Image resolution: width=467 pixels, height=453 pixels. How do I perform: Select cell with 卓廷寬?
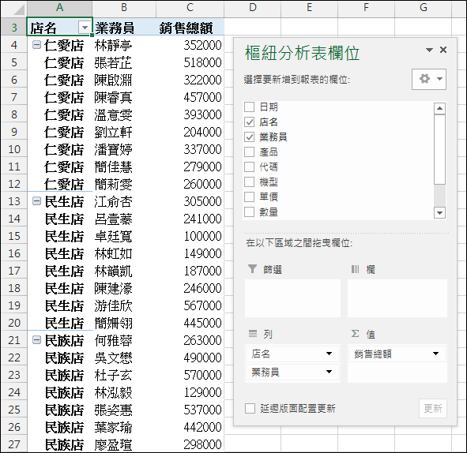124,236
